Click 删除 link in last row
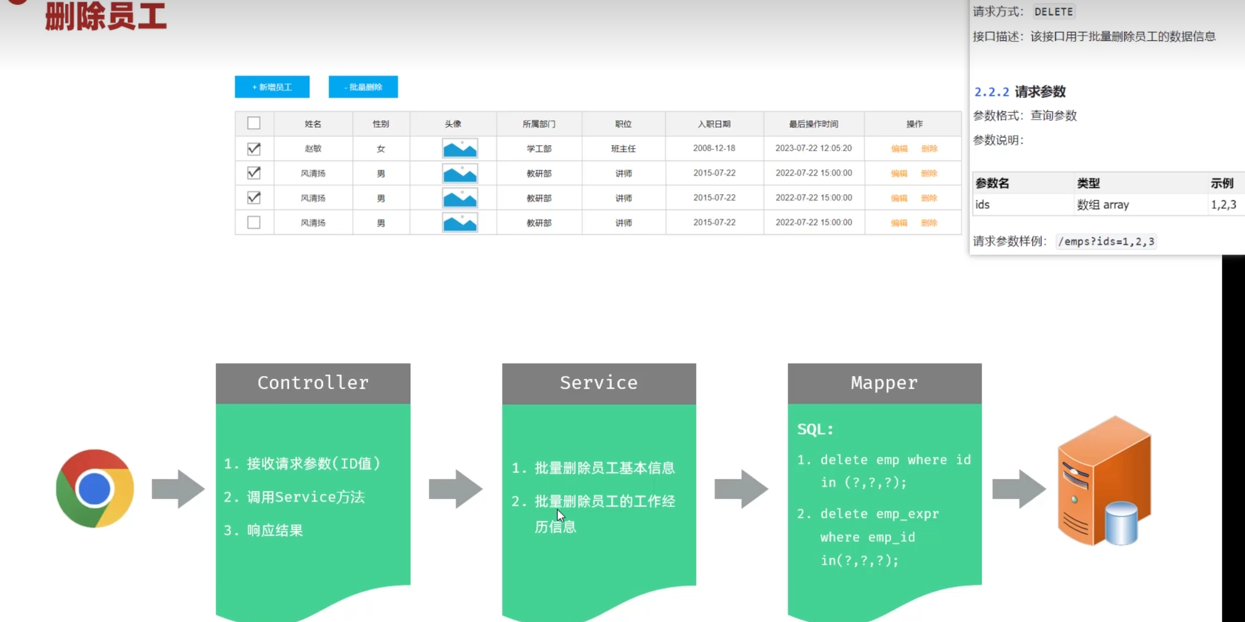This screenshot has height=622, width=1245. pos(929,223)
